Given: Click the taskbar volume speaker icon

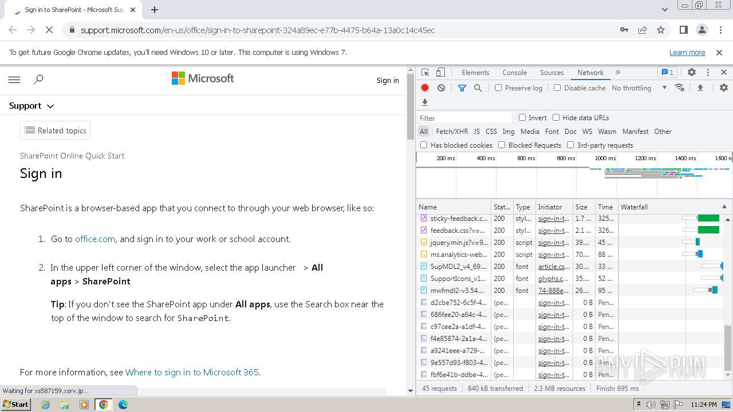Looking at the screenshot, I should coord(651,405).
